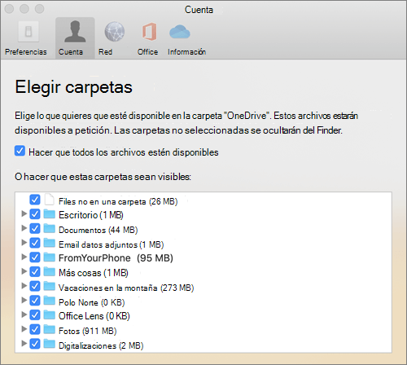Select the 'Más cosas (1 MB)' row text
Viewport: 407px width, 365px height.
94,273
